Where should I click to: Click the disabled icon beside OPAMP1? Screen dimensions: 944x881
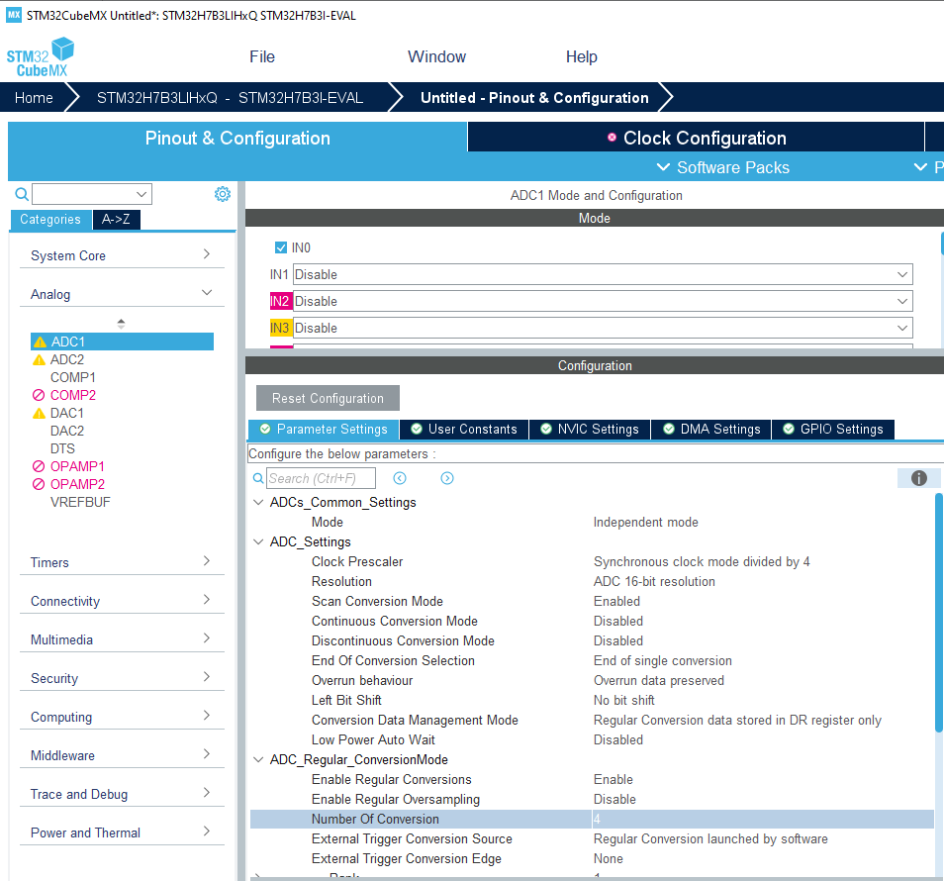click(39, 466)
